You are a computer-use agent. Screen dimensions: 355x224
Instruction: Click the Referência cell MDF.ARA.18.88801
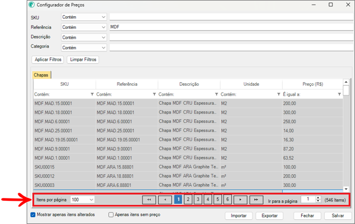click(127, 176)
